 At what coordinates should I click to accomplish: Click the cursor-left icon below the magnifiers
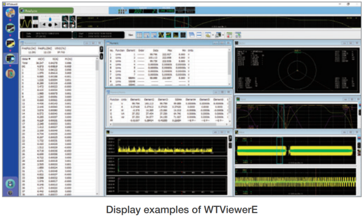[65, 25]
